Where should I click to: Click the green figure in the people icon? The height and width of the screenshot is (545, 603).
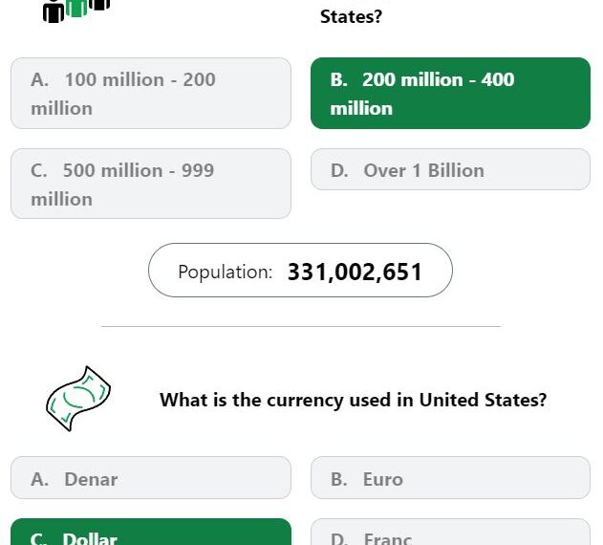point(76,8)
